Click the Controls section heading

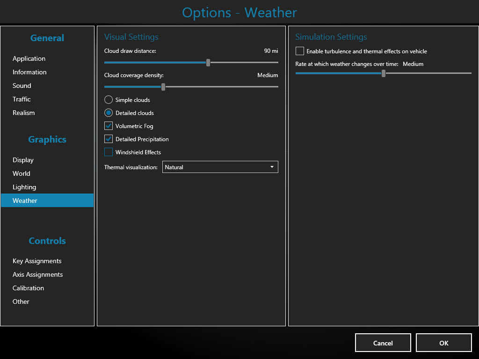pyautogui.click(x=47, y=241)
